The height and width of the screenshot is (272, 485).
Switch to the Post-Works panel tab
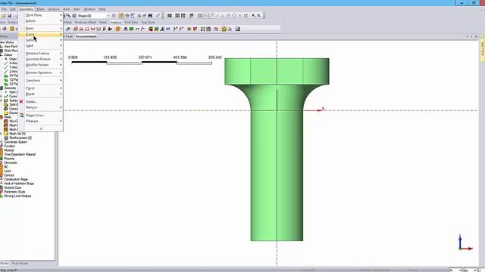coord(20,264)
